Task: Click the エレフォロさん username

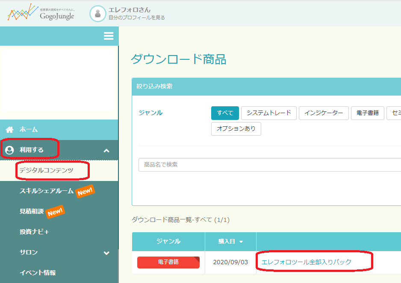Action: coord(130,10)
